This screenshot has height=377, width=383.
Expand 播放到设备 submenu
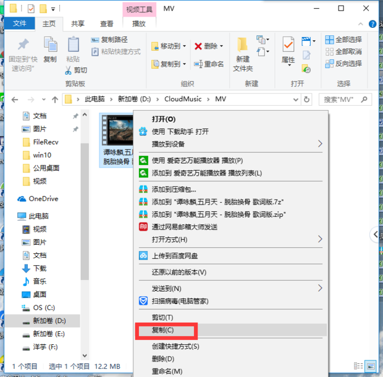click(230, 144)
